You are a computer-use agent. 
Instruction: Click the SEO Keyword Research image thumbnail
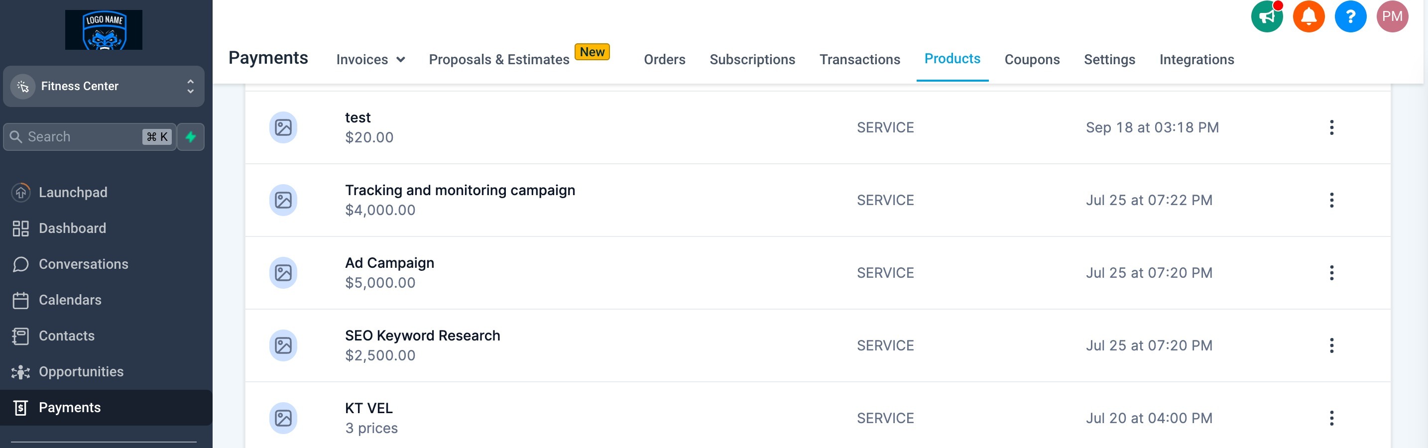283,345
